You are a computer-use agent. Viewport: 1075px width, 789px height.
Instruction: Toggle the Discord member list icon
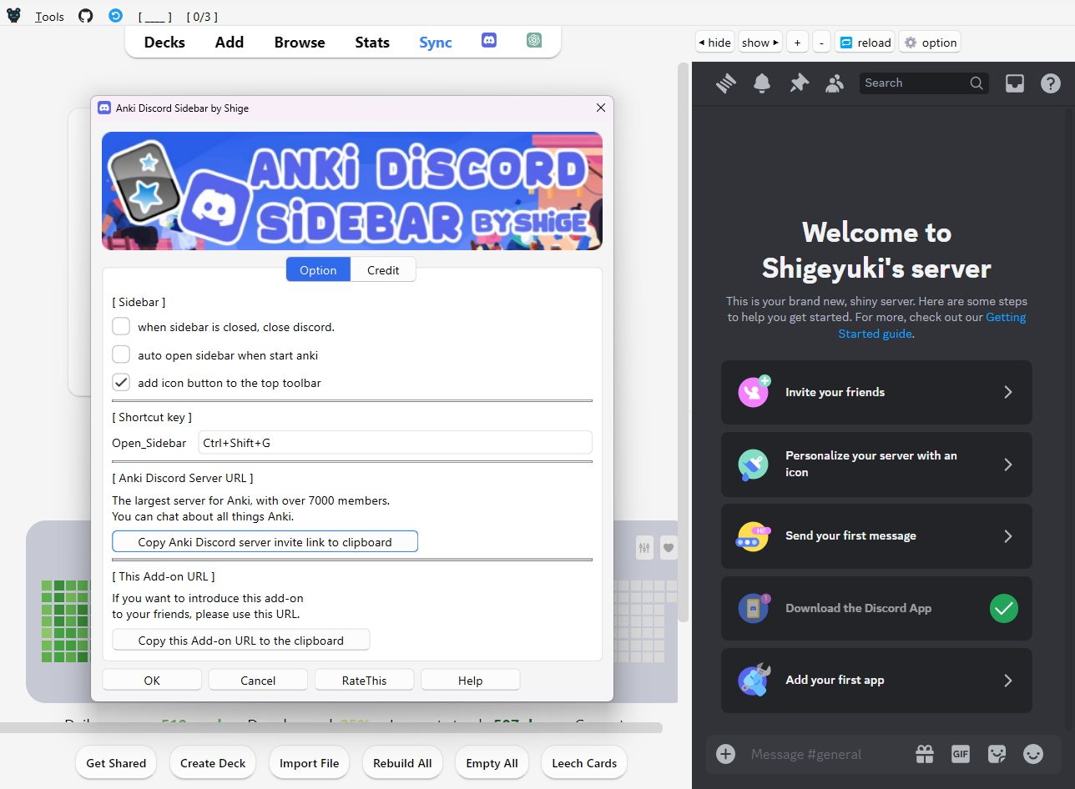click(x=835, y=83)
